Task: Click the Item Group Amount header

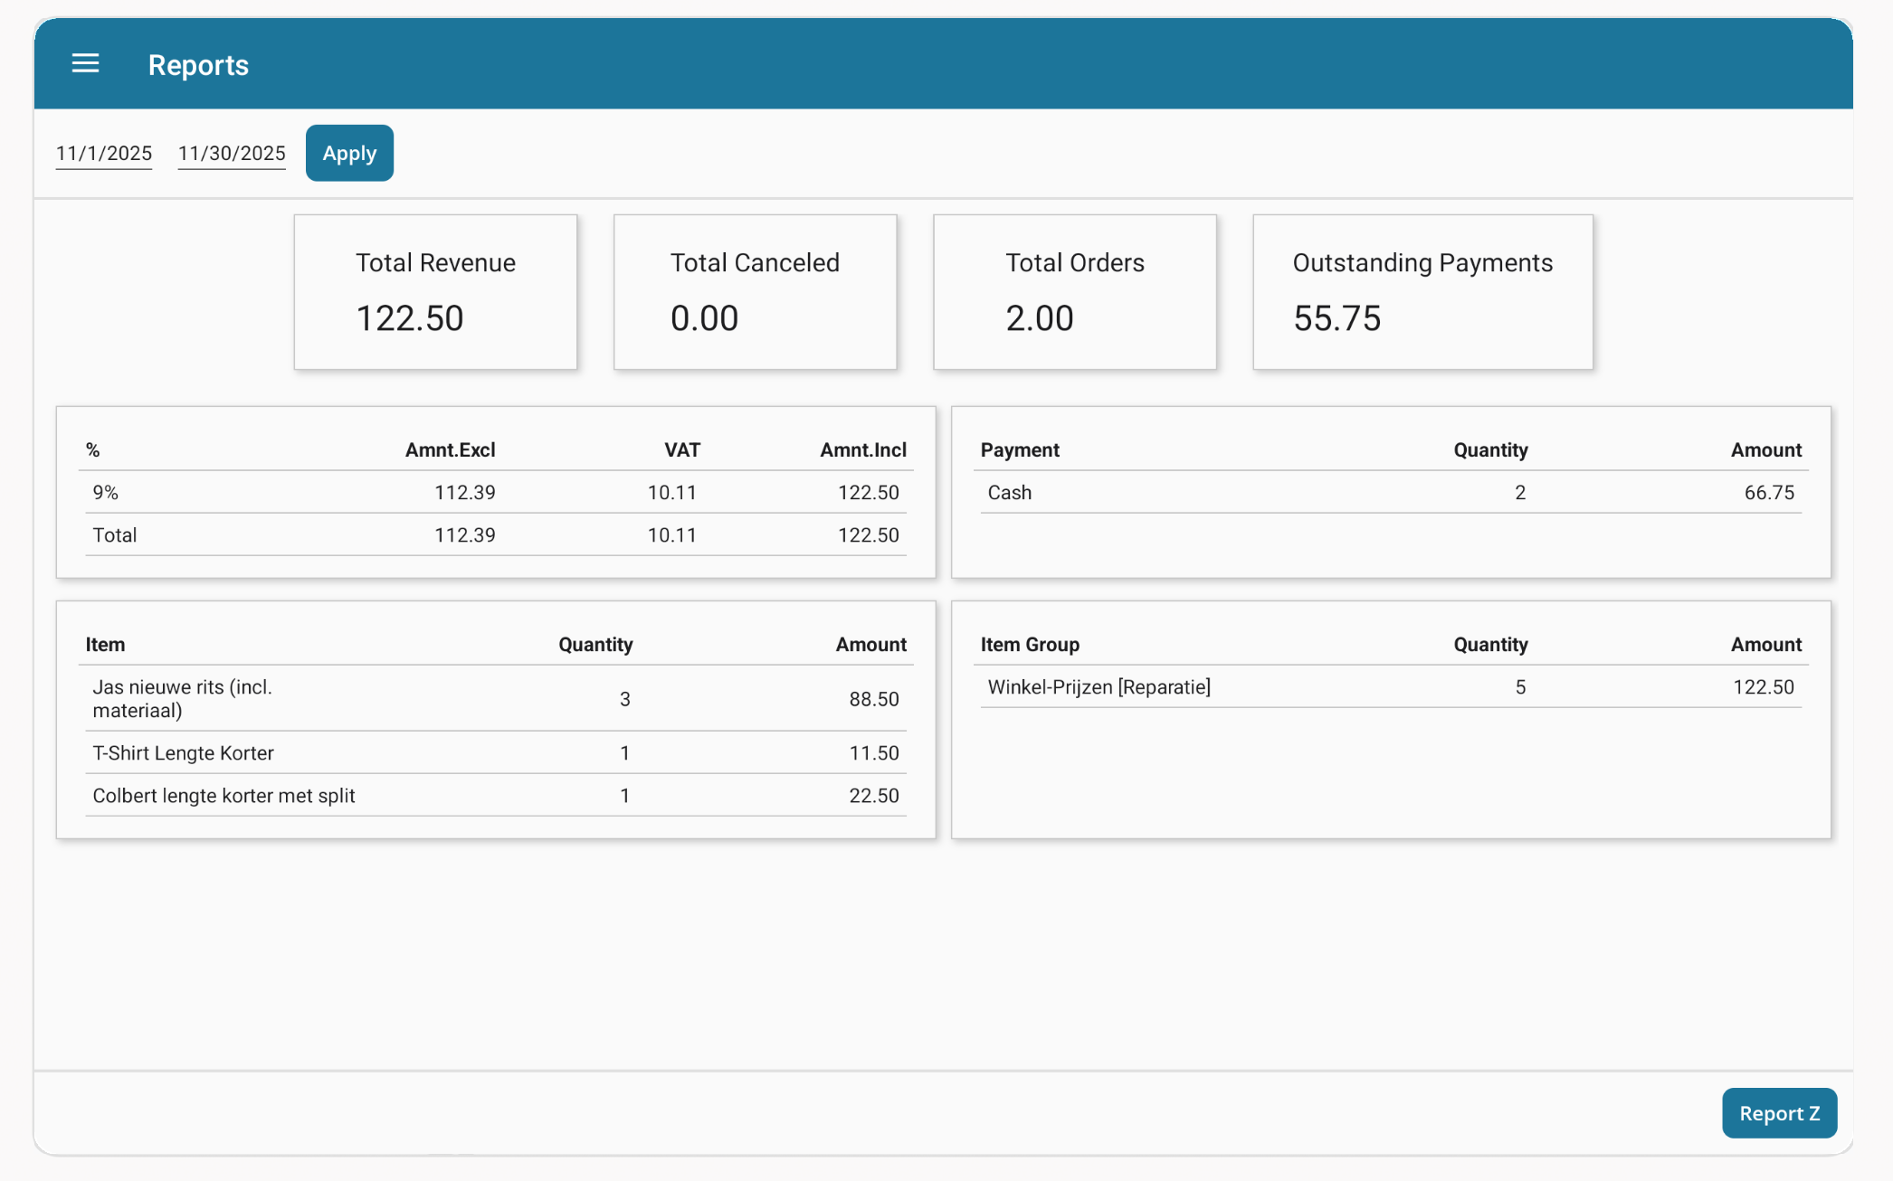Action: pos(1766,644)
